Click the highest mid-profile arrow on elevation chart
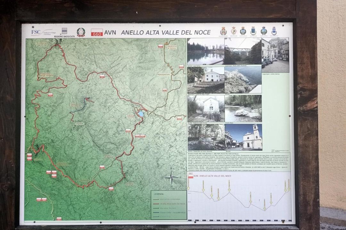The height and width of the screenshot is (230, 346). (229, 186)
